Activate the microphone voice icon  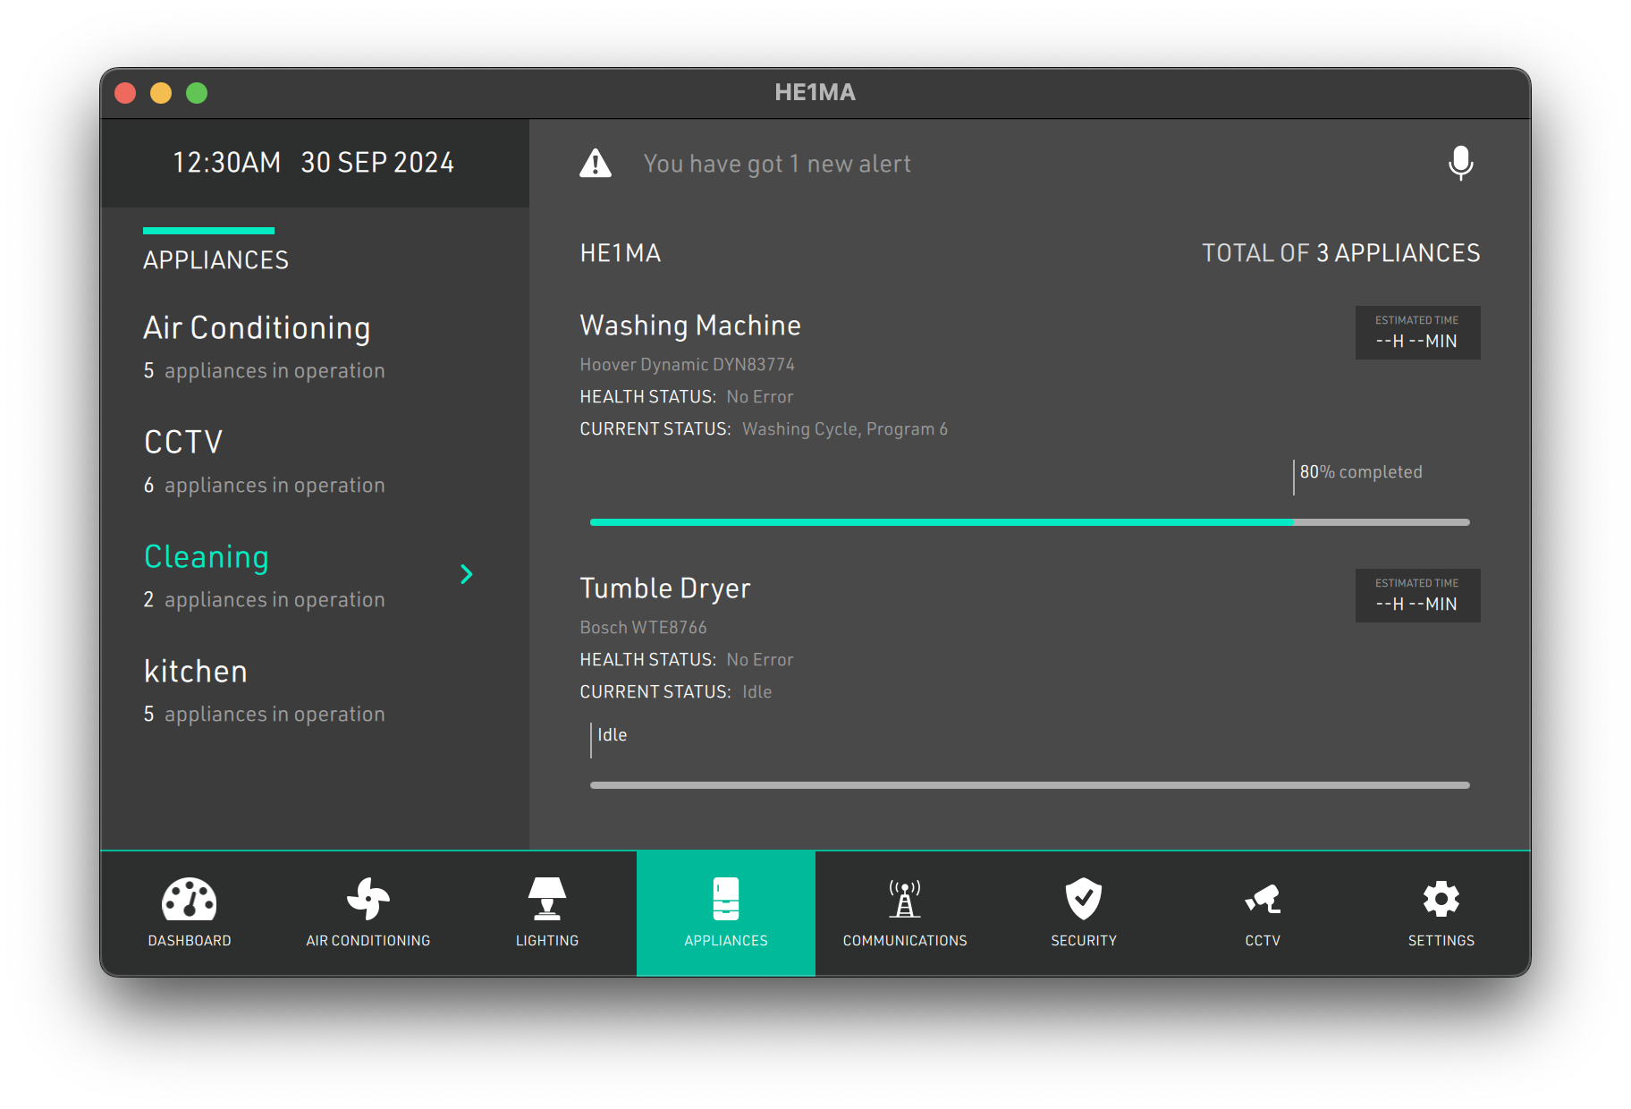[x=1460, y=163]
